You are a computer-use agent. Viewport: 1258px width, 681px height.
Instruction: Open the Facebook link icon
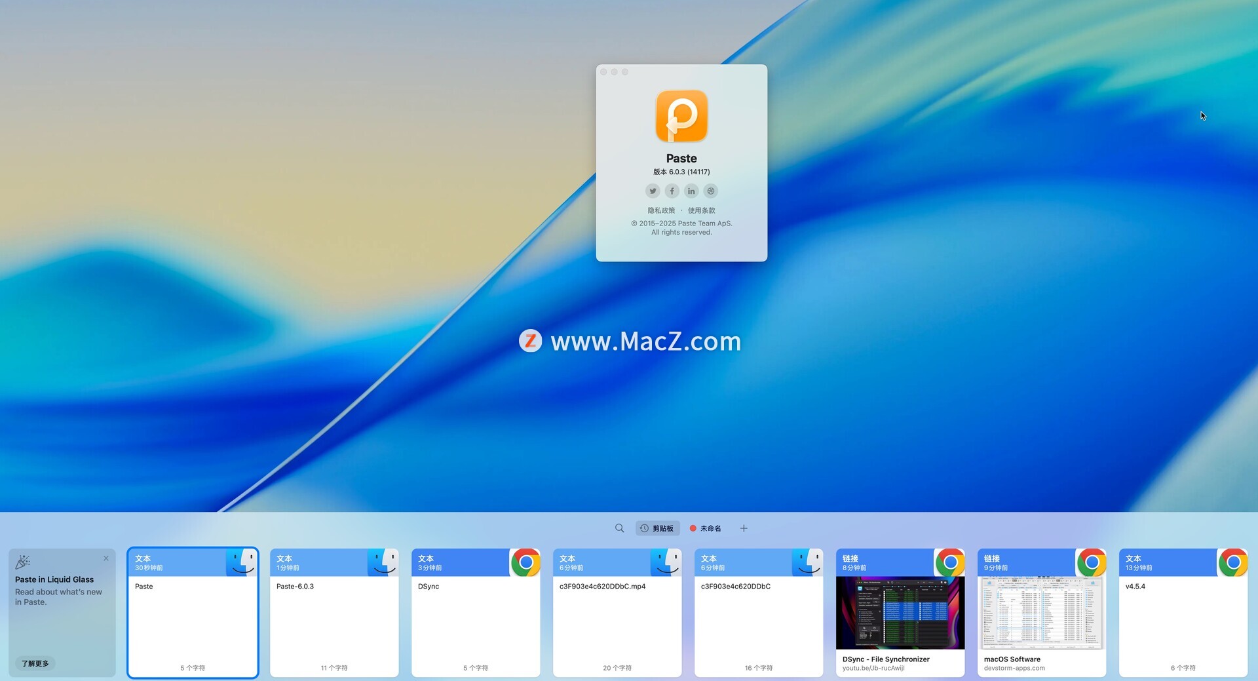(x=672, y=191)
